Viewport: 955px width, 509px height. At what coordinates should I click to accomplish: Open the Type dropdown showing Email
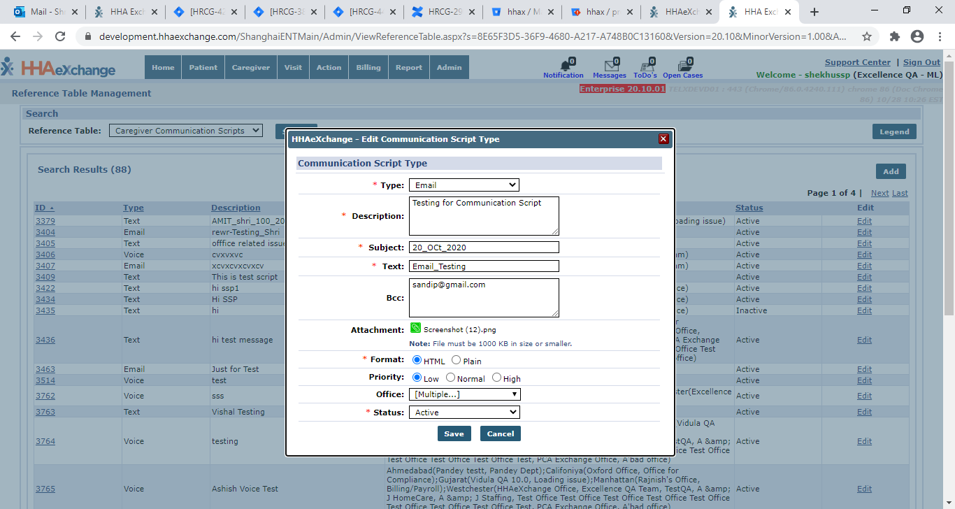tap(464, 185)
